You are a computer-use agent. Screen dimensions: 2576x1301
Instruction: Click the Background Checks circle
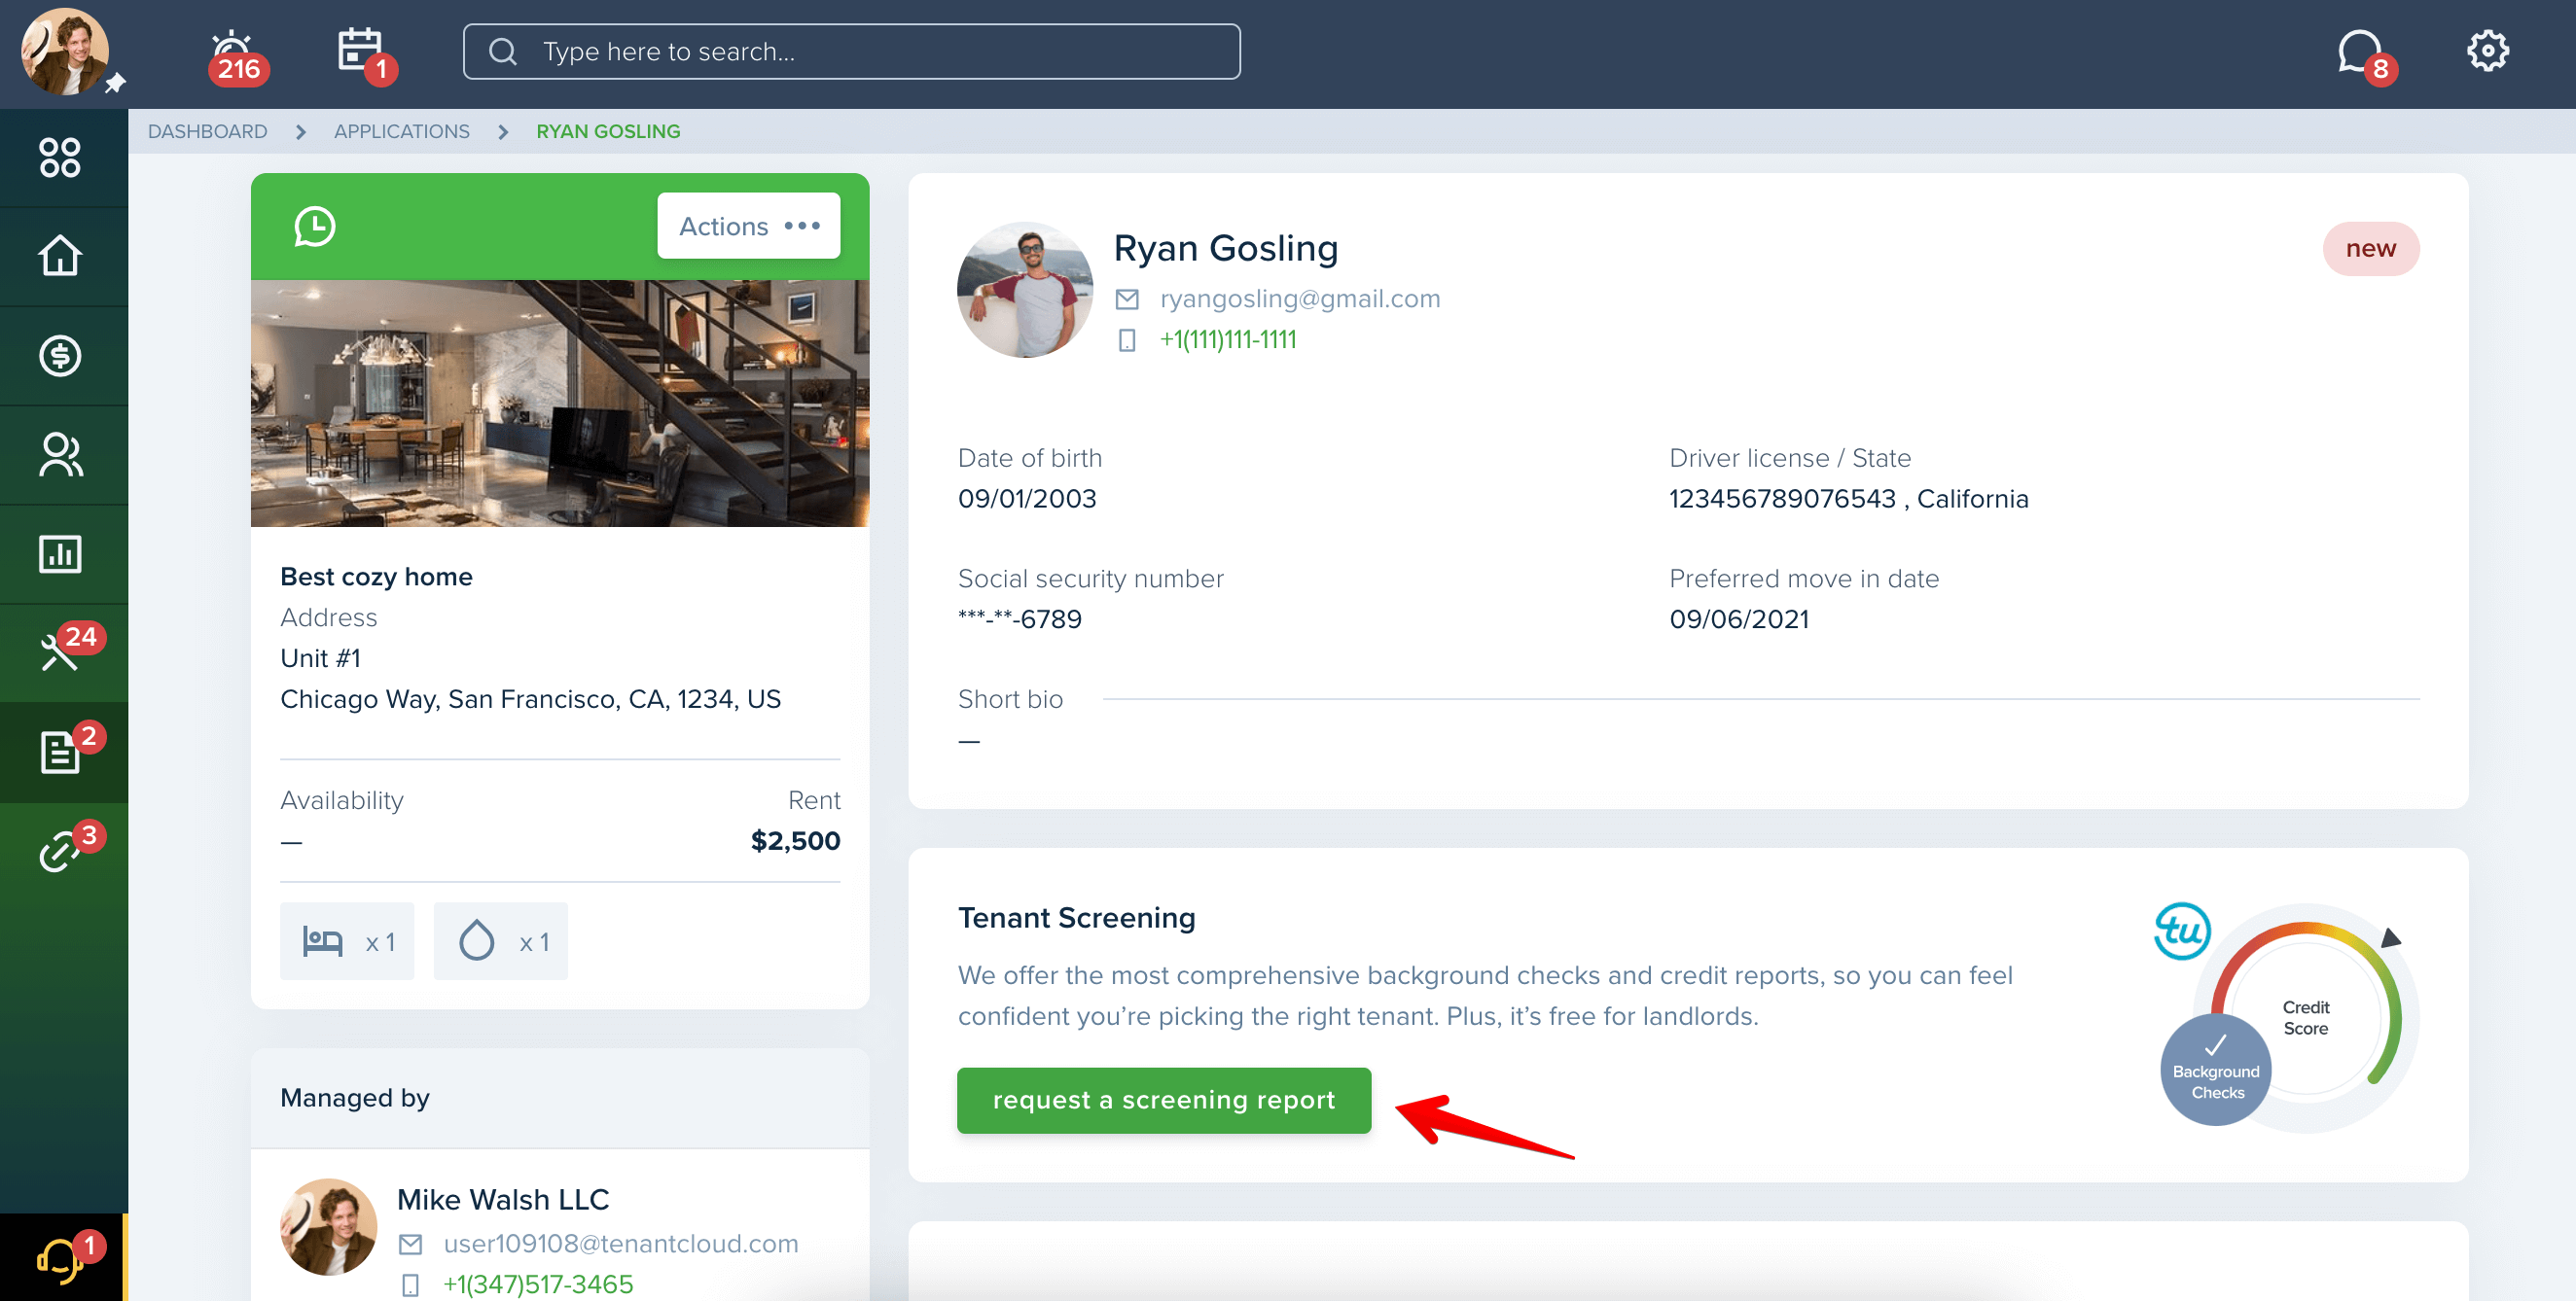coord(2215,1071)
